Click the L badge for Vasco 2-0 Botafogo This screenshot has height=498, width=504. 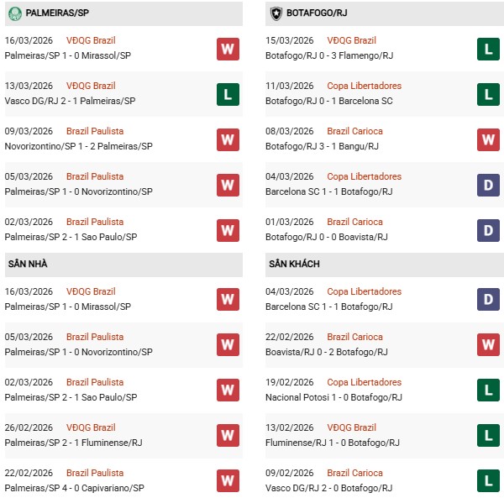click(488, 481)
